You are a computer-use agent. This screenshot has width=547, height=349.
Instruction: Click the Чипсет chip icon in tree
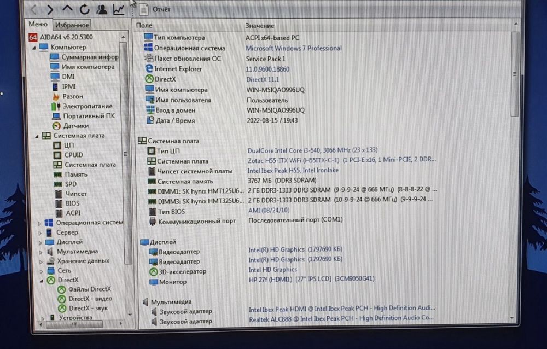pos(59,194)
